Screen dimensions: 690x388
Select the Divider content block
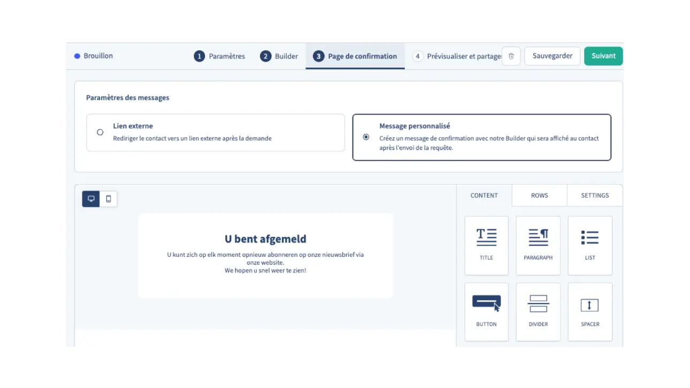click(x=538, y=311)
